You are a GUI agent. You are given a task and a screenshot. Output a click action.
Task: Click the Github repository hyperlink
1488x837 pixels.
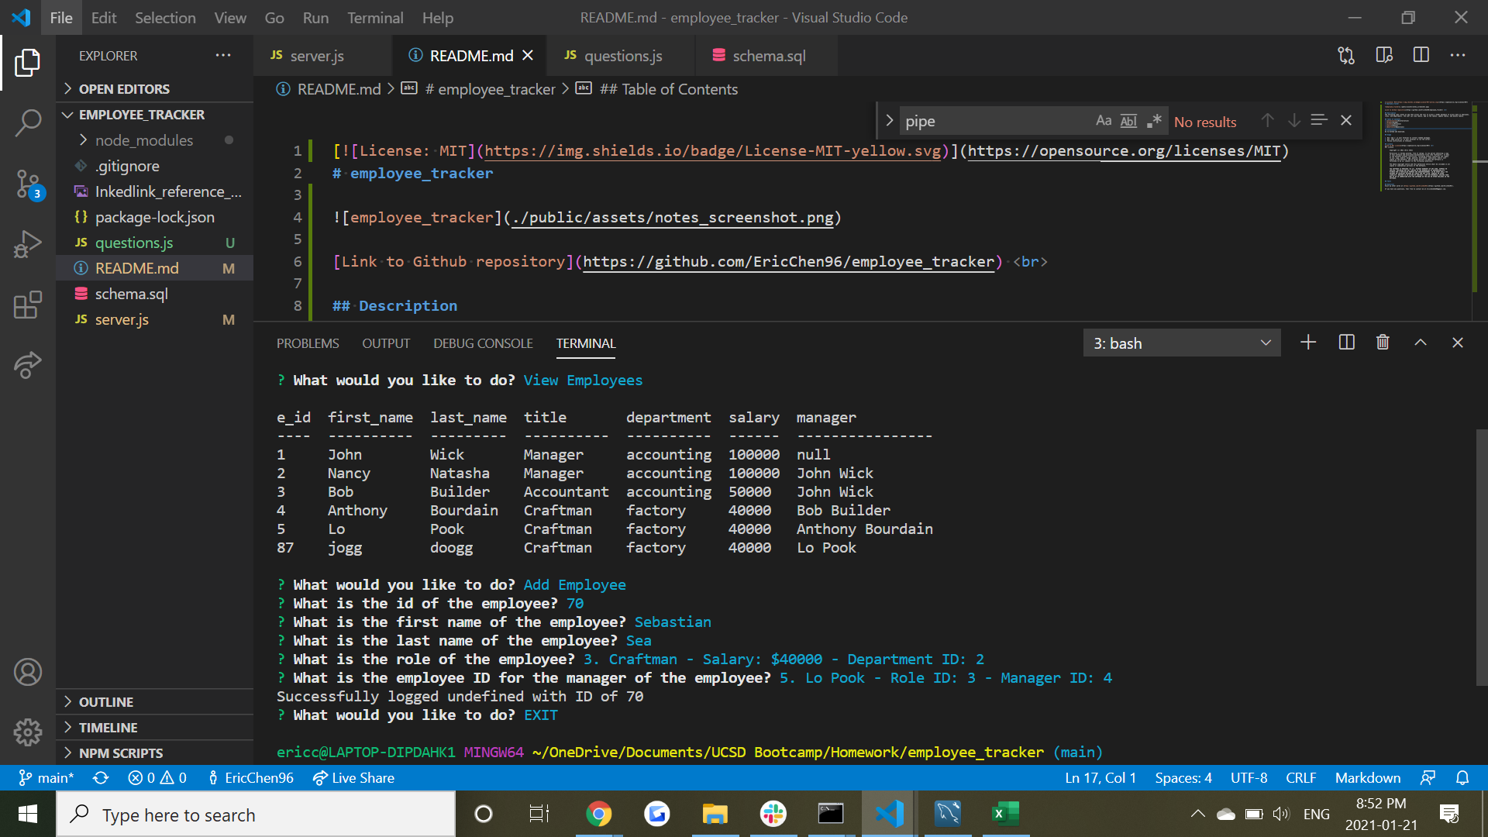click(x=789, y=262)
